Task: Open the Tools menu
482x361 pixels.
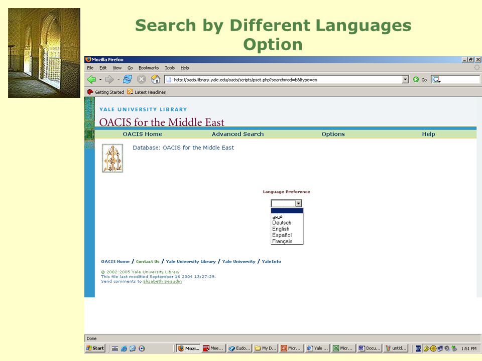Action: tap(169, 68)
